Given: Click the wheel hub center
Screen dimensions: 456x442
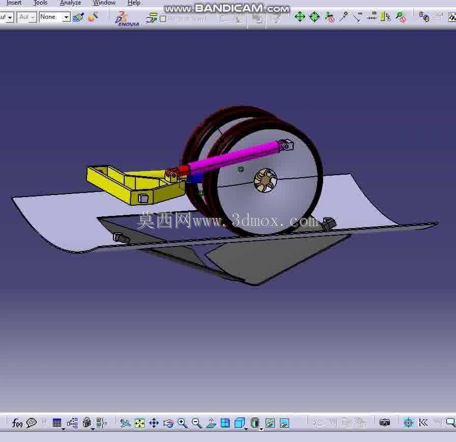Looking at the screenshot, I should coord(265,180).
